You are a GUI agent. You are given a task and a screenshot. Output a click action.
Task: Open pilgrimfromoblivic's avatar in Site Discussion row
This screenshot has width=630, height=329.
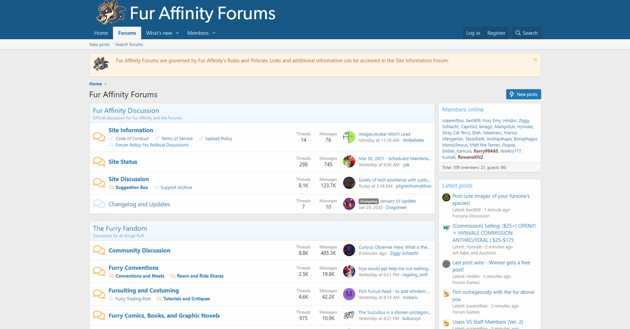tap(349, 183)
